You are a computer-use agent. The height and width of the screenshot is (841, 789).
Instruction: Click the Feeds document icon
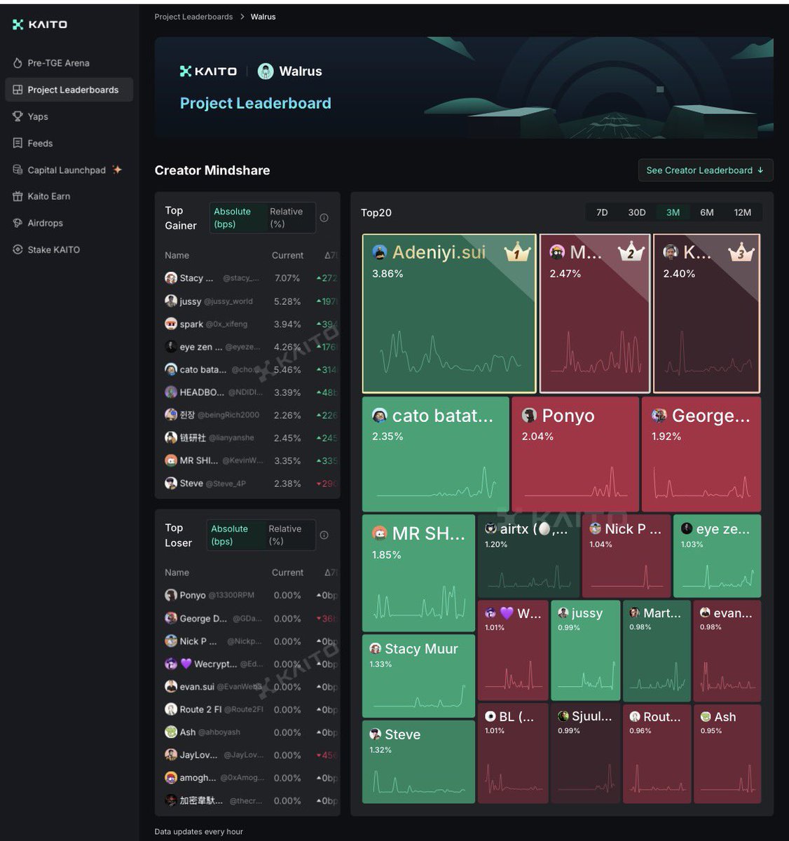(18, 143)
